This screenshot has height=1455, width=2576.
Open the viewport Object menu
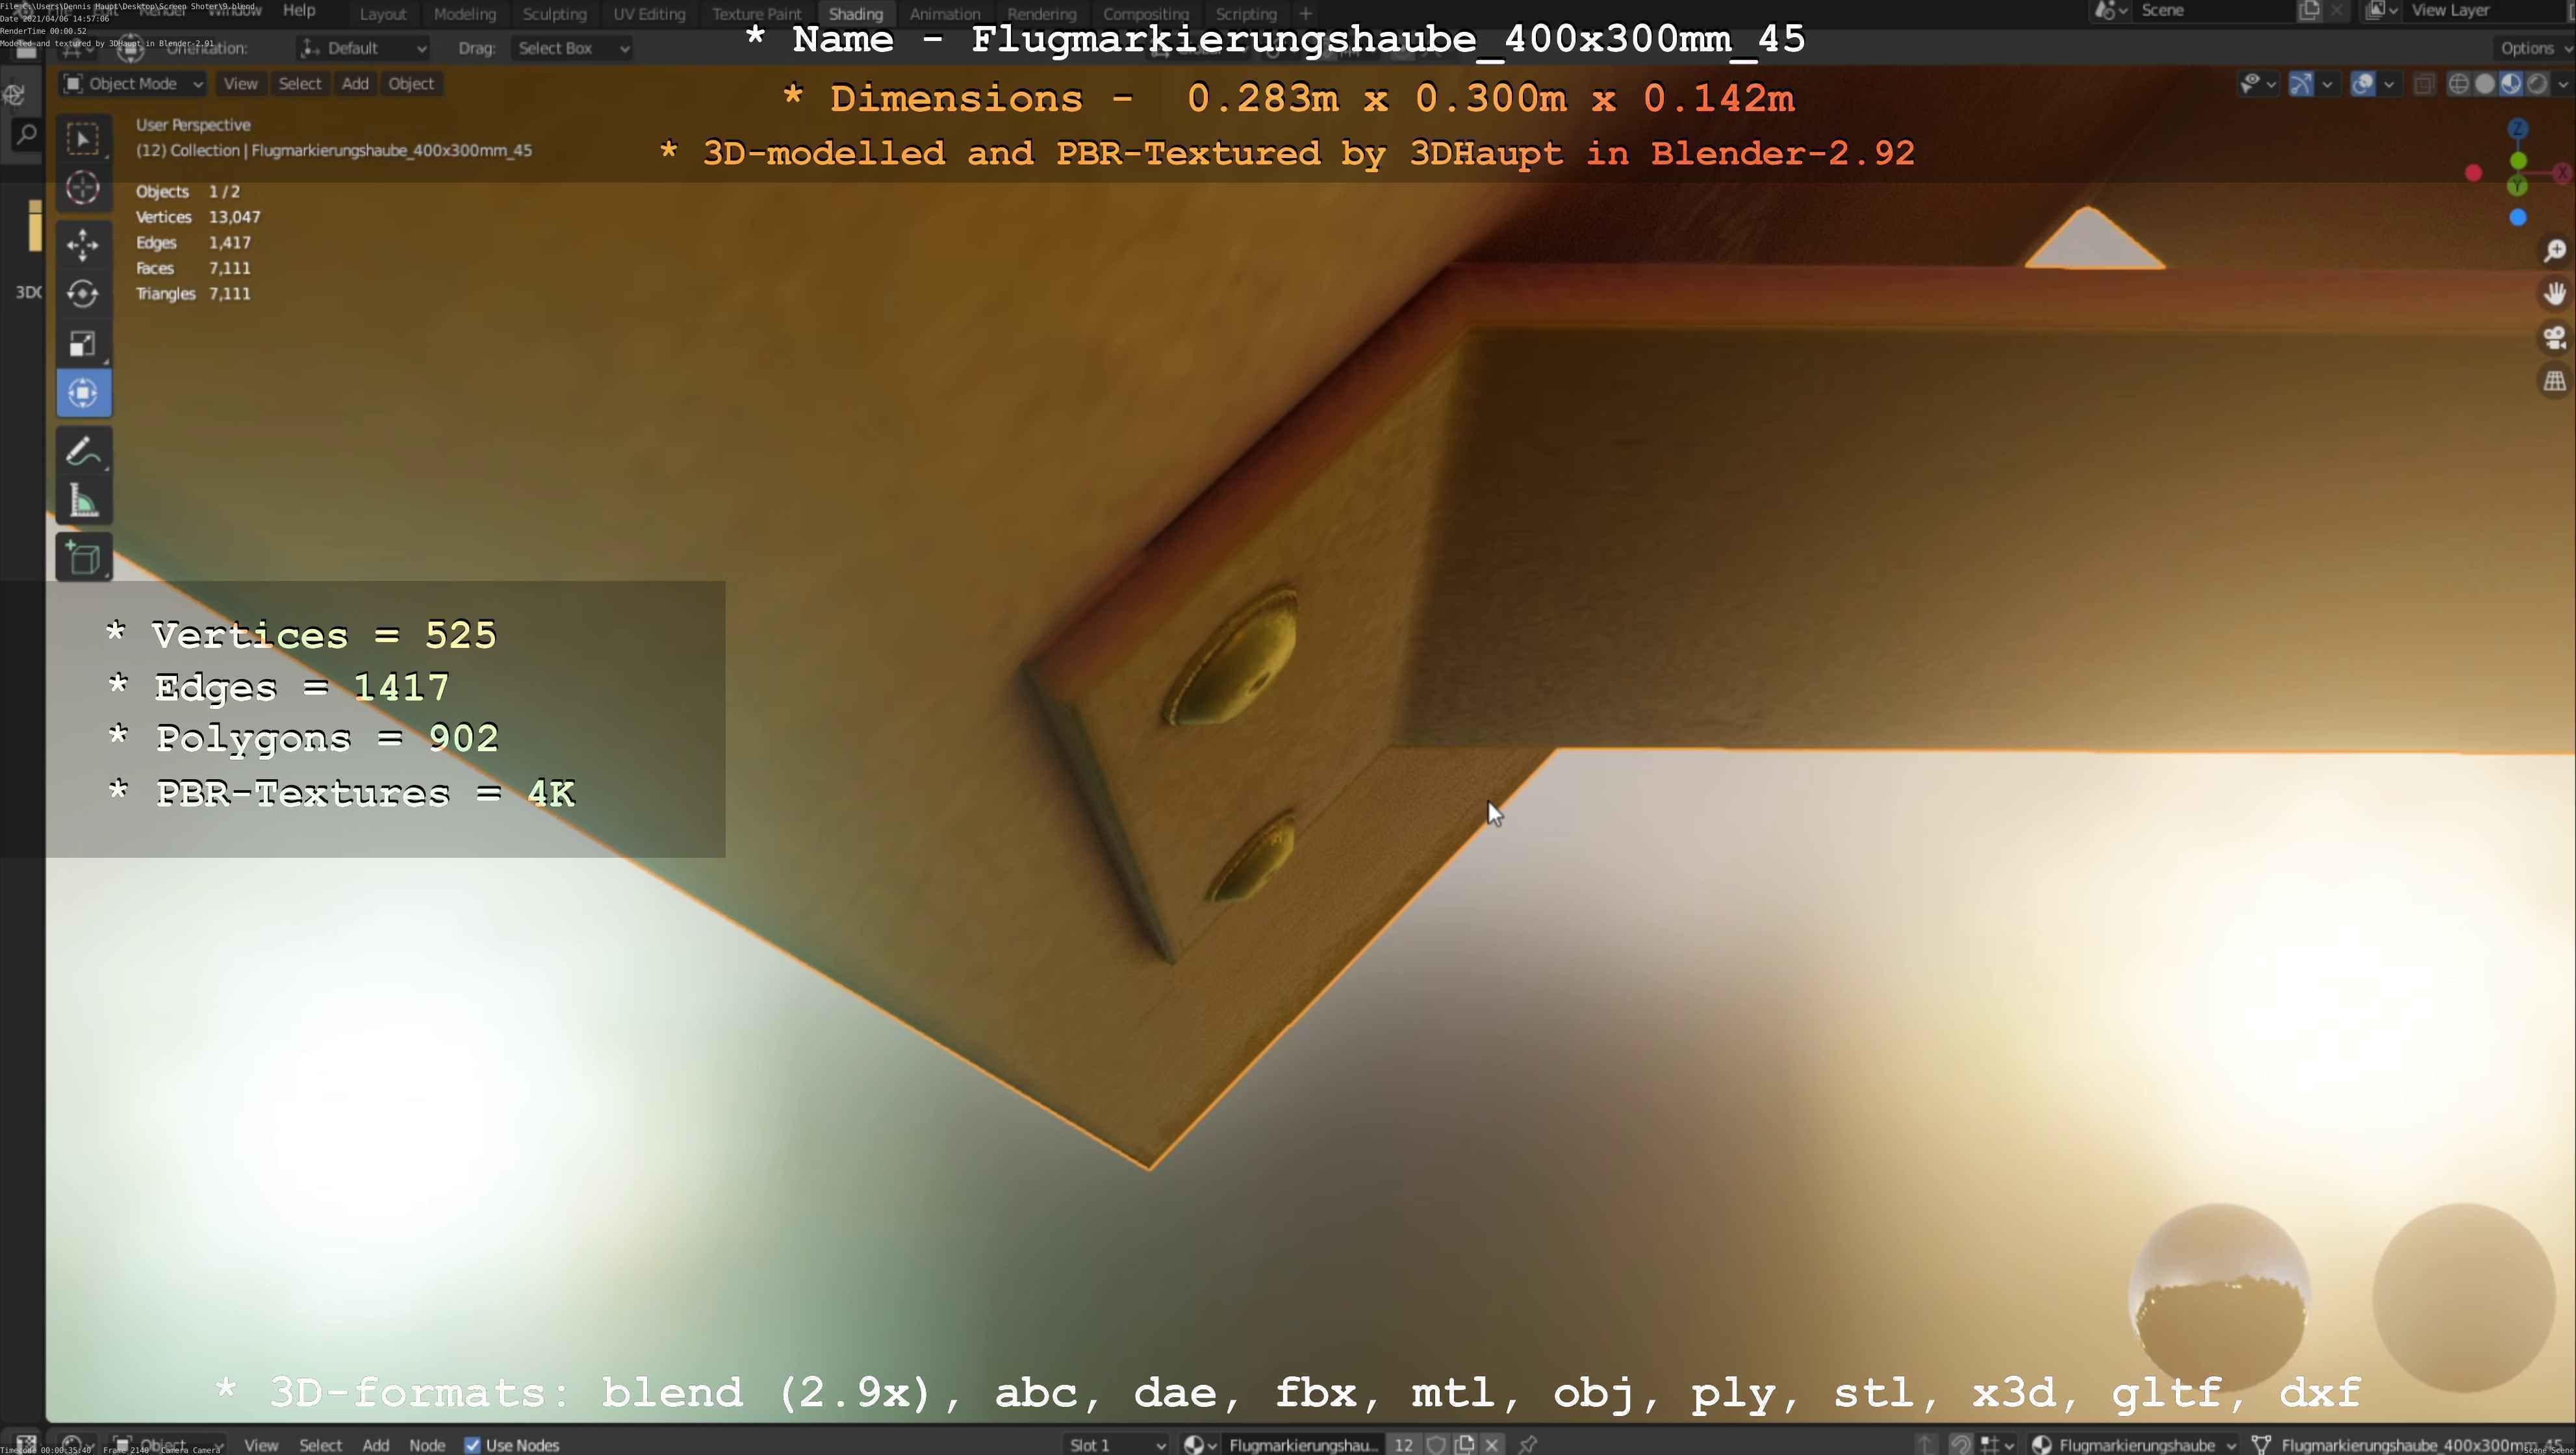tap(411, 84)
